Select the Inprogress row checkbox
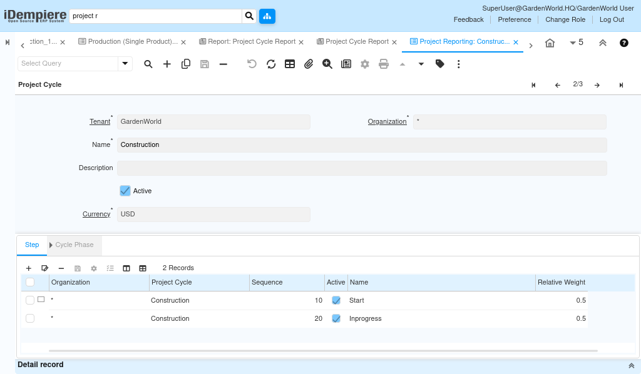Screen dimensions: 641x374 tap(30, 318)
